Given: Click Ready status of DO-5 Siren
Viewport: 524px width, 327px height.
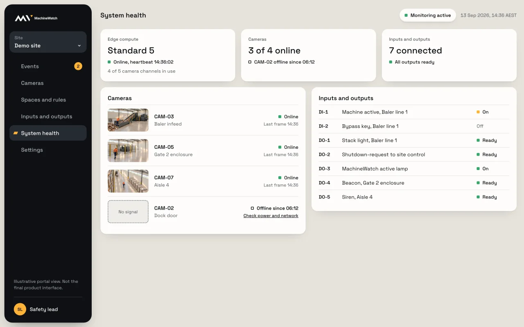Looking at the screenshot, I should (487, 197).
